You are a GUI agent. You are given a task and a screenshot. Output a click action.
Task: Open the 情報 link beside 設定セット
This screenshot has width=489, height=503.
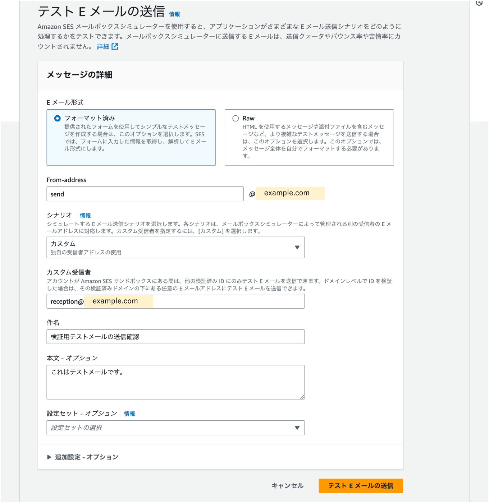(129, 414)
